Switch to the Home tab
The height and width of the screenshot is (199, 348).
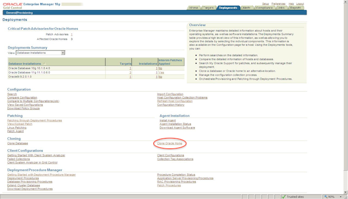click(193, 8)
